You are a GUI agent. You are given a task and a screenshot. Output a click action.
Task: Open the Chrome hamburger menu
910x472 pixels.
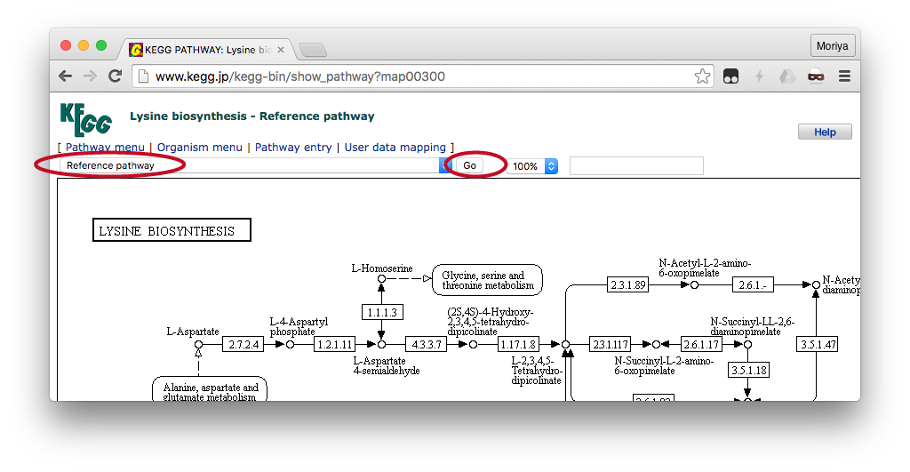pyautogui.click(x=844, y=76)
